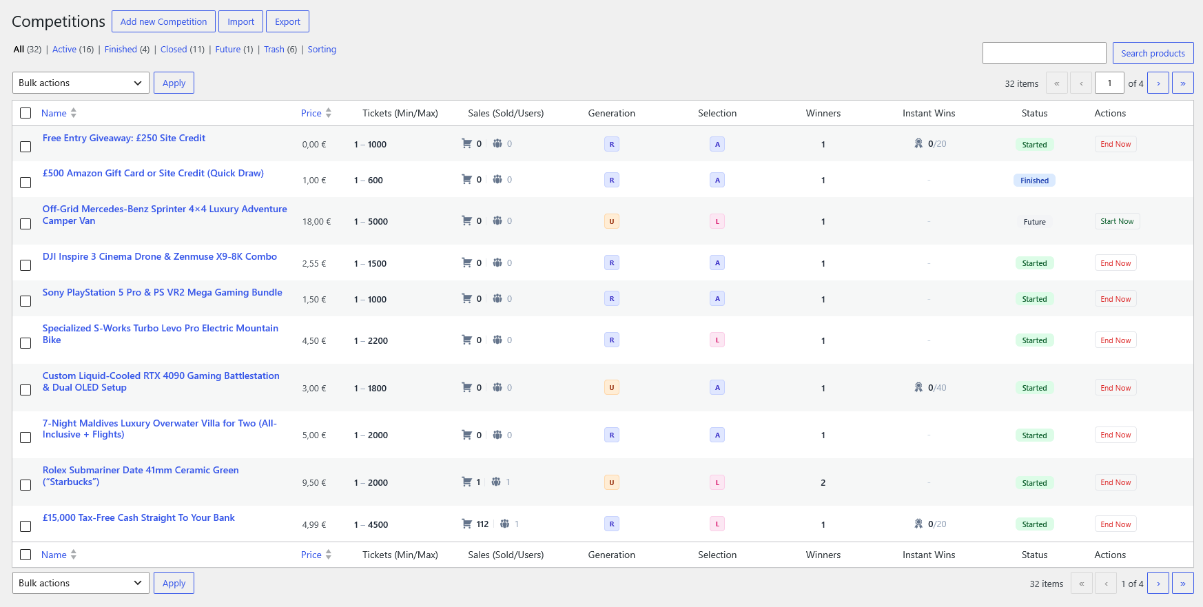
Task: Filter competitions by Active status
Action: point(64,50)
